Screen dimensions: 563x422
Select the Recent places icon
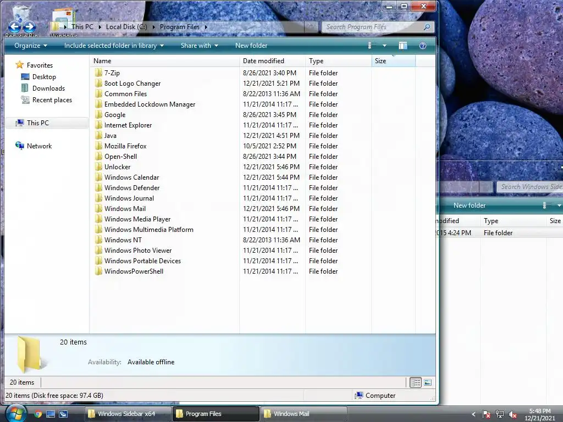[25, 100]
